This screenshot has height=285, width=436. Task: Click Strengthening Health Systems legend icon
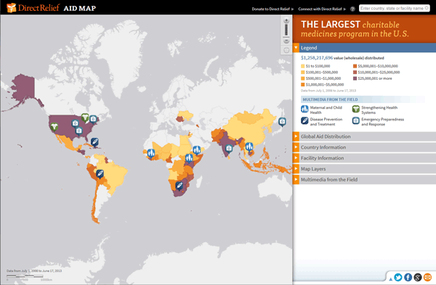(x=356, y=109)
